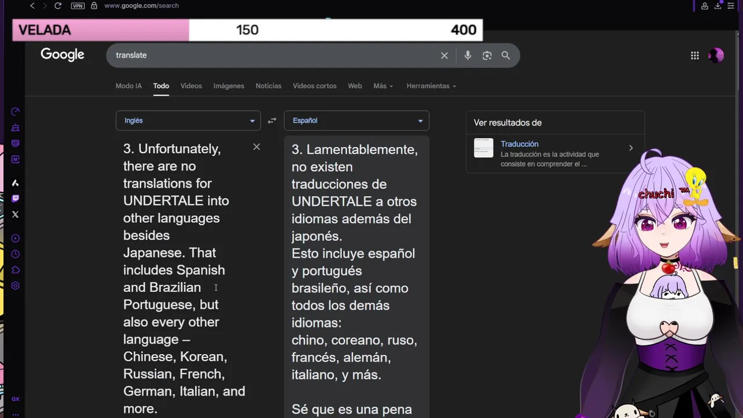Open browser profile icon in toolbar
743x418 pixels.
tap(705, 6)
